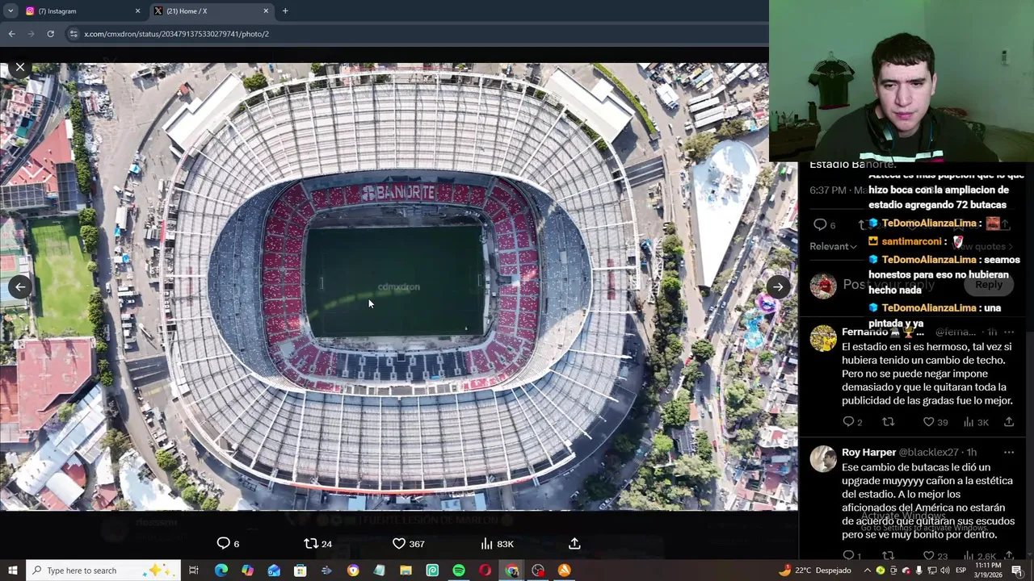Open File Explorer from taskbar
The width and height of the screenshot is (1034, 581).
pyautogui.click(x=406, y=571)
